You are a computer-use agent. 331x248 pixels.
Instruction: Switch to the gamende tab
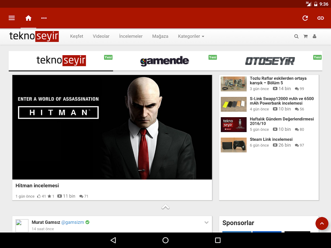click(x=165, y=61)
